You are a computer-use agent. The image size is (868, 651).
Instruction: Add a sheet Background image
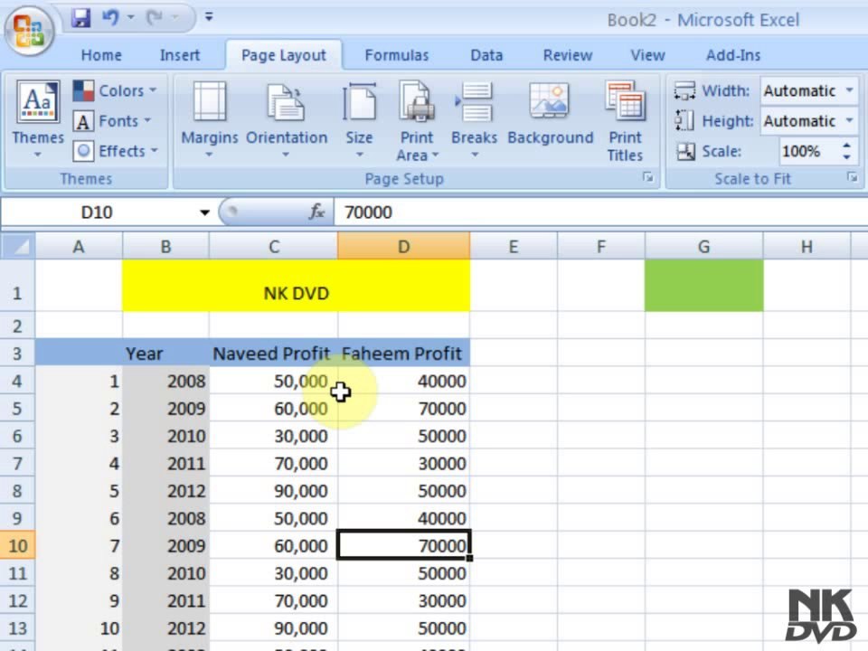pyautogui.click(x=550, y=114)
